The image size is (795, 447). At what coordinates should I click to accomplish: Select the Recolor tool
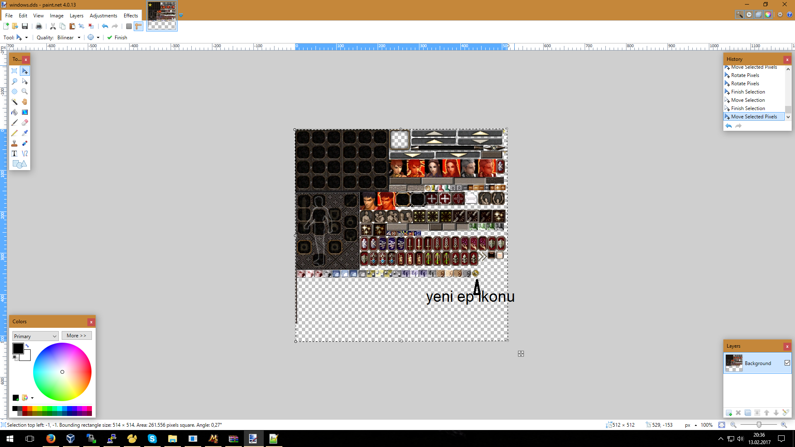[x=25, y=143]
